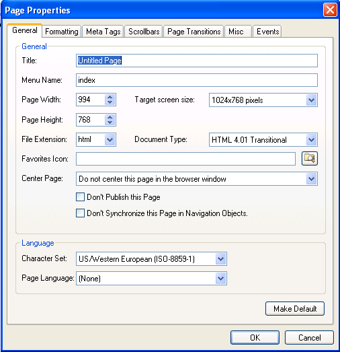Toggle Don't Synchronize this Page checkbox
Screen dimensions: 340x352
[x=80, y=213]
